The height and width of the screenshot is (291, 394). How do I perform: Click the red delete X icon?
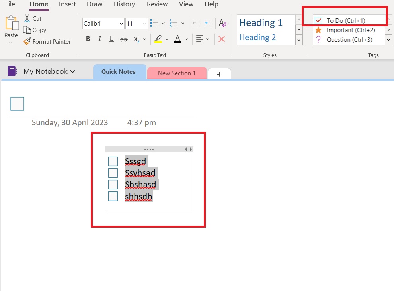coord(222,39)
